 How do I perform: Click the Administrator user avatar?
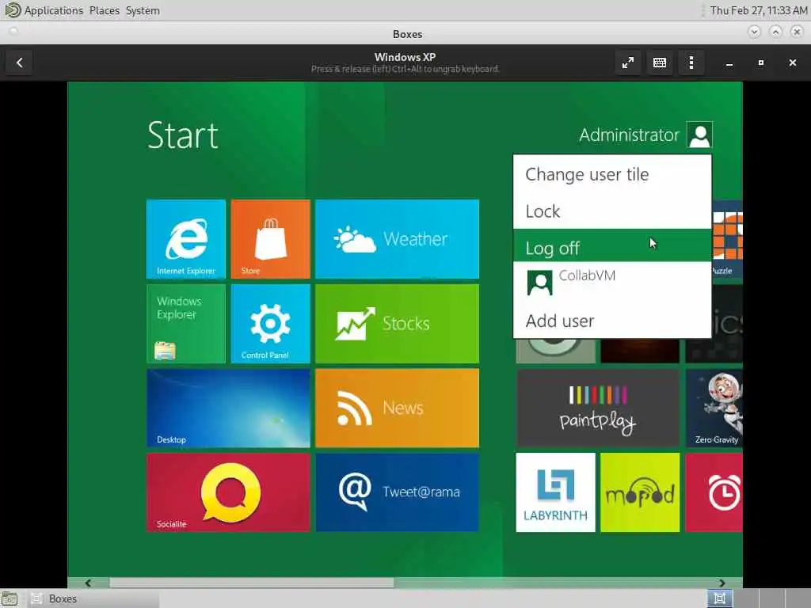coord(699,135)
